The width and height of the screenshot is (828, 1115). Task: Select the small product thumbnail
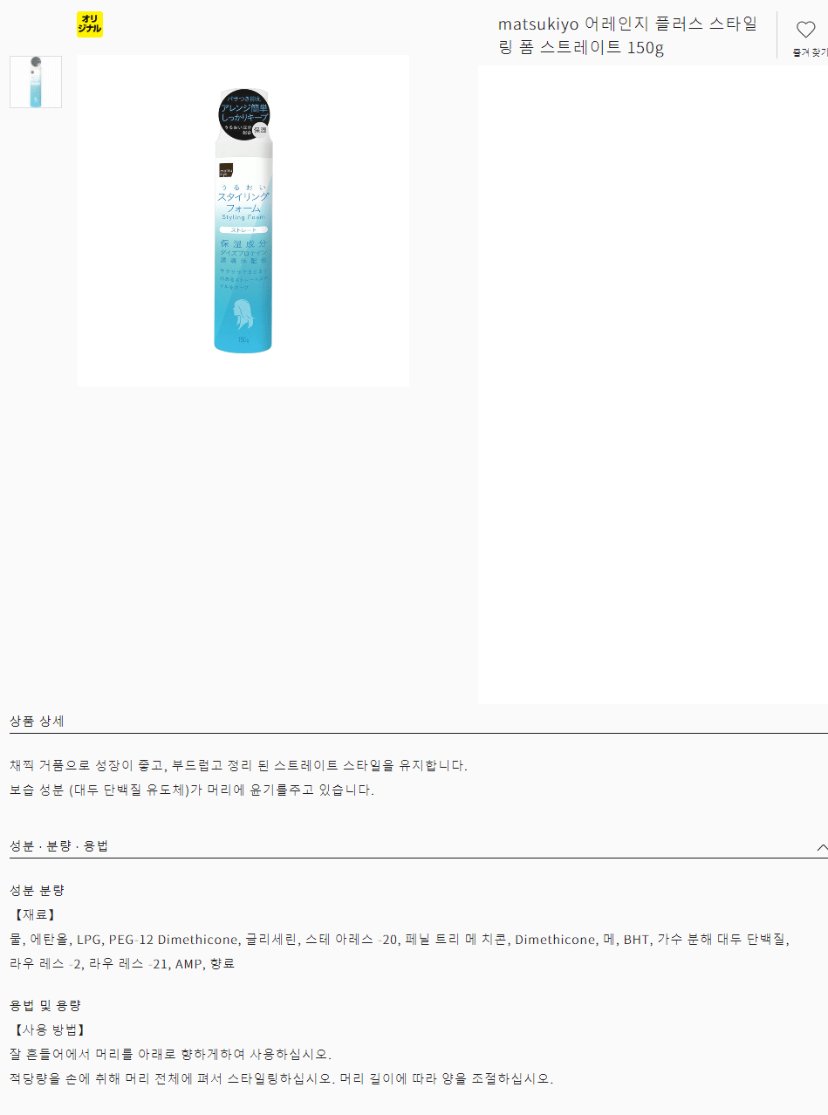pyautogui.click(x=36, y=82)
